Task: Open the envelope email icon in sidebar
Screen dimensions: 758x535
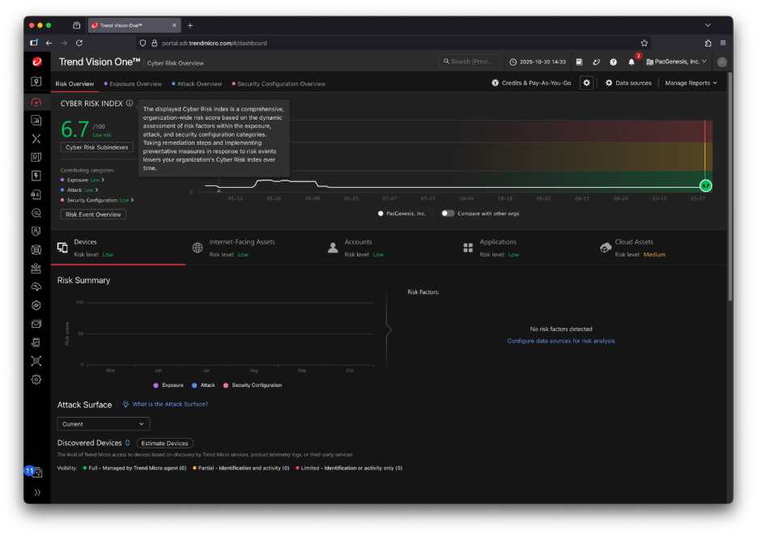Action: (x=36, y=324)
